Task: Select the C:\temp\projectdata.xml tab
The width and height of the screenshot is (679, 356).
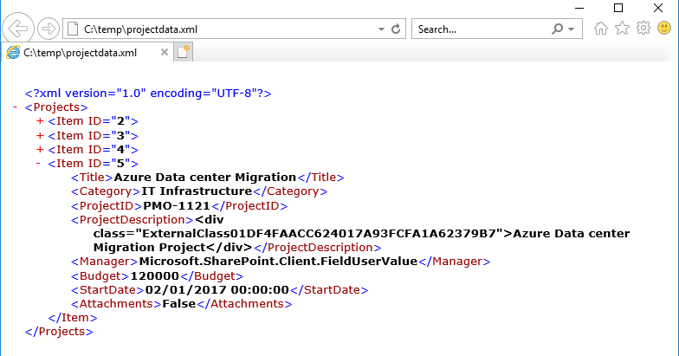Action: click(x=87, y=52)
